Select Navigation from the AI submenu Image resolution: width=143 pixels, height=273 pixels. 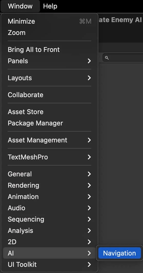point(120,253)
